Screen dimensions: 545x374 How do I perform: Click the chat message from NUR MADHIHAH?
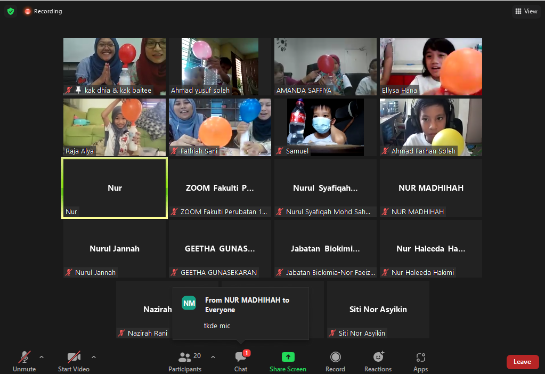tap(217, 326)
